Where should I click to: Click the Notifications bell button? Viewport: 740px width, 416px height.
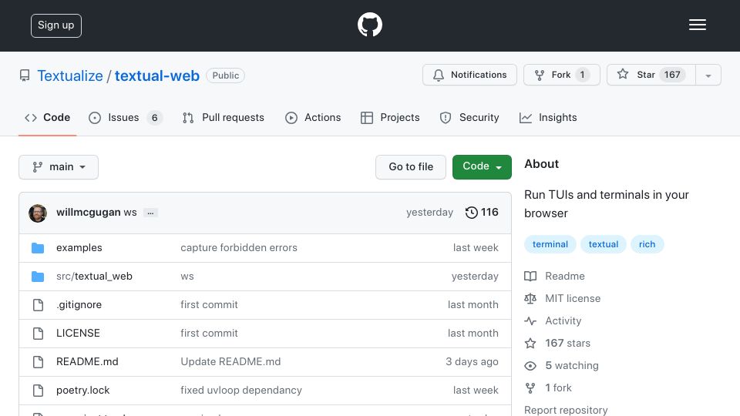pos(469,75)
